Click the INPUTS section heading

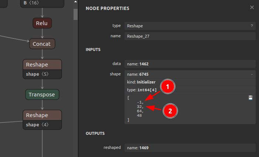pos(93,50)
